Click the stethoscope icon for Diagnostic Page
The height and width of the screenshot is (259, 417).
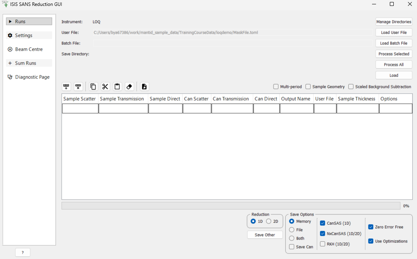click(10, 77)
